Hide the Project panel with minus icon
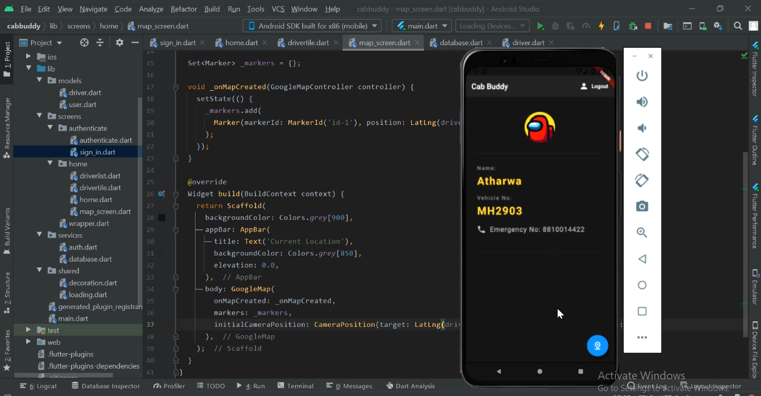This screenshot has width=761, height=396. pyautogui.click(x=135, y=42)
